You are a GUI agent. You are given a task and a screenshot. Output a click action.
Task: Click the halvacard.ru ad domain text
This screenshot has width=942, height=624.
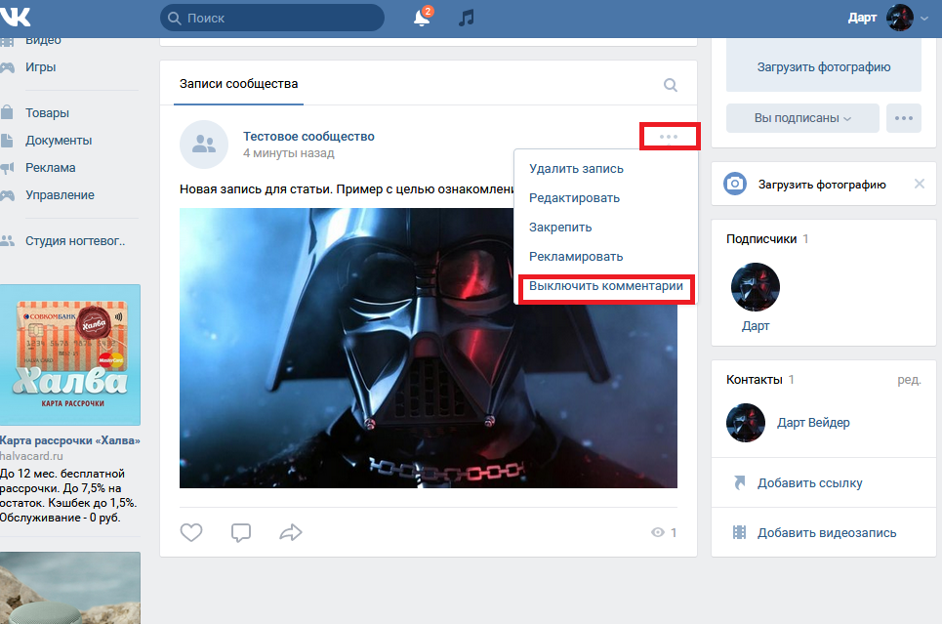[31, 456]
